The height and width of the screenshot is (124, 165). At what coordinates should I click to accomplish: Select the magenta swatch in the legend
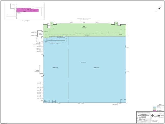click(154, 111)
